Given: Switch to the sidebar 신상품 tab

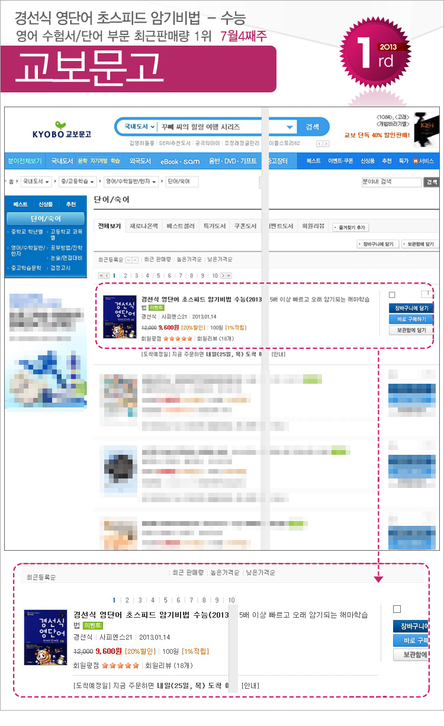Looking at the screenshot, I should pos(46,204).
